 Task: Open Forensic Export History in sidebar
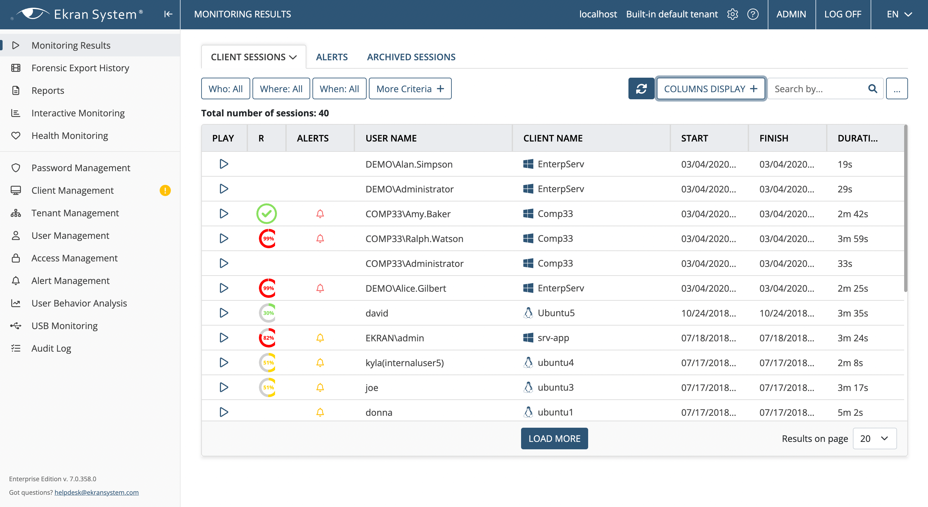pos(90,68)
